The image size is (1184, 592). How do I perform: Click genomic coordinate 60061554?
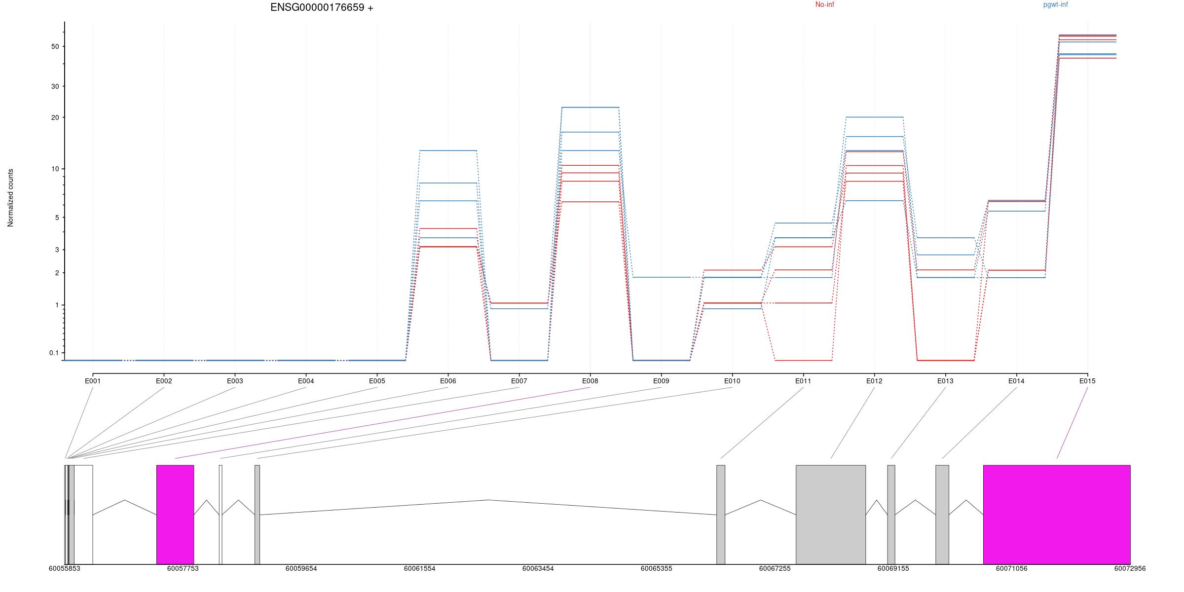coord(420,568)
